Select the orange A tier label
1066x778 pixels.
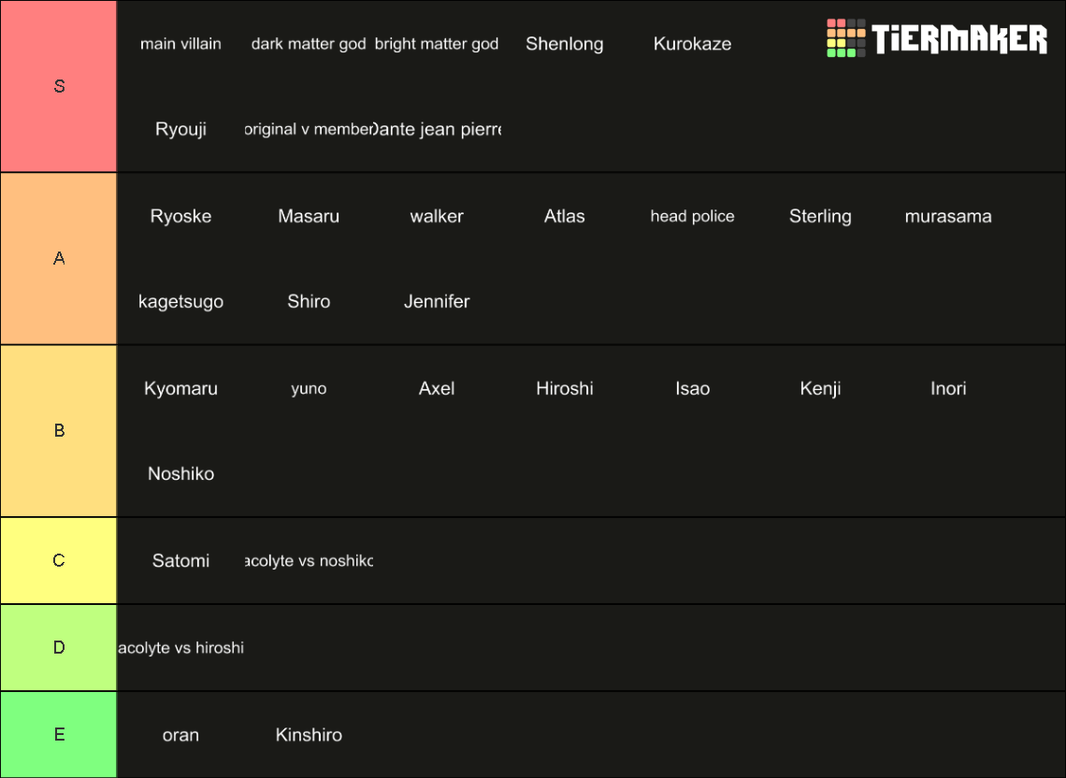pyautogui.click(x=59, y=258)
